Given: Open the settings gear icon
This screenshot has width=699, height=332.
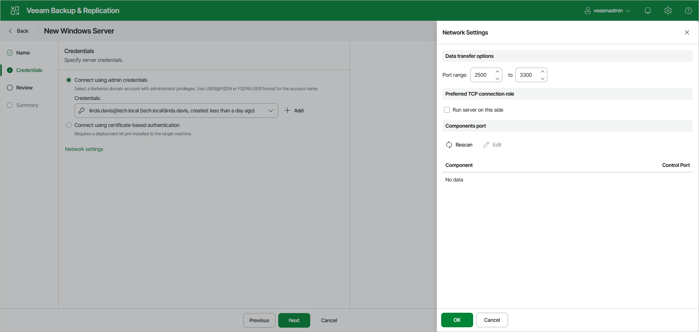Looking at the screenshot, I should [x=668, y=11].
